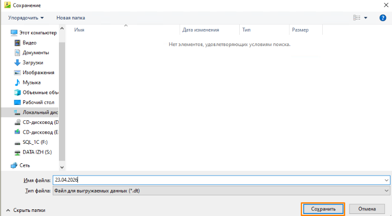The height and width of the screenshot is (216, 392).
Task: Click the Изображения picture icon
Action: [x=17, y=73]
